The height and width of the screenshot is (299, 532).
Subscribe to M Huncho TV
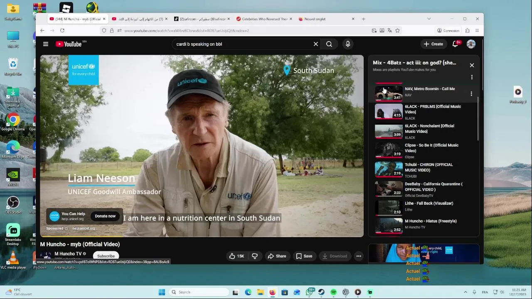coord(106,256)
